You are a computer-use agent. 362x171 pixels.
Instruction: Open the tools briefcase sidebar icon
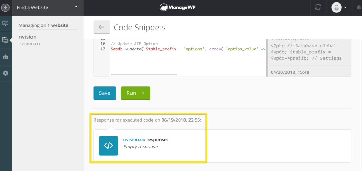coord(6,57)
